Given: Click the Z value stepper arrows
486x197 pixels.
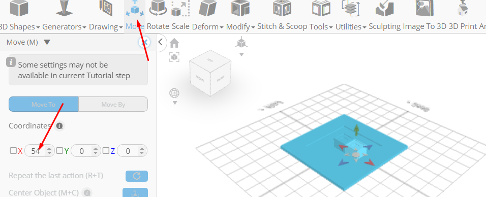Looking at the screenshot, I should (x=142, y=151).
